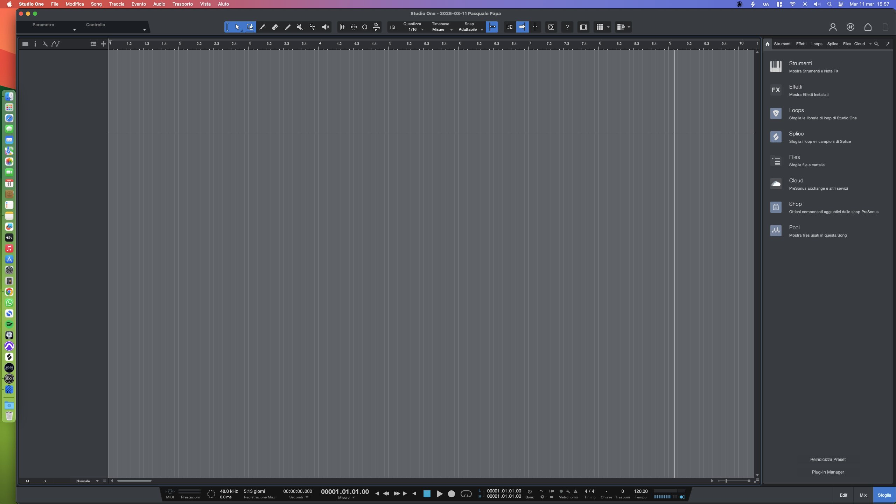Toggle global Solo S button
Screen dimensions: 896x504
click(44, 481)
